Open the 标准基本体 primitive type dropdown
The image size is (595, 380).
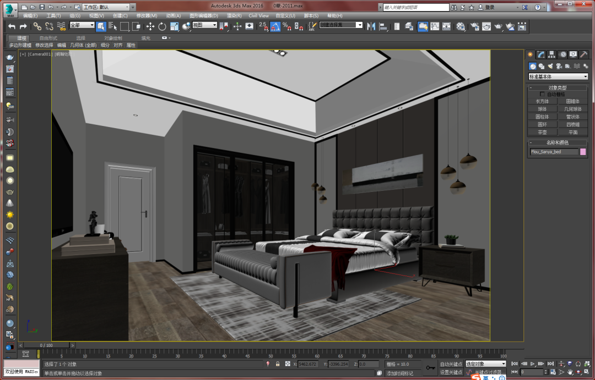pyautogui.click(x=558, y=76)
